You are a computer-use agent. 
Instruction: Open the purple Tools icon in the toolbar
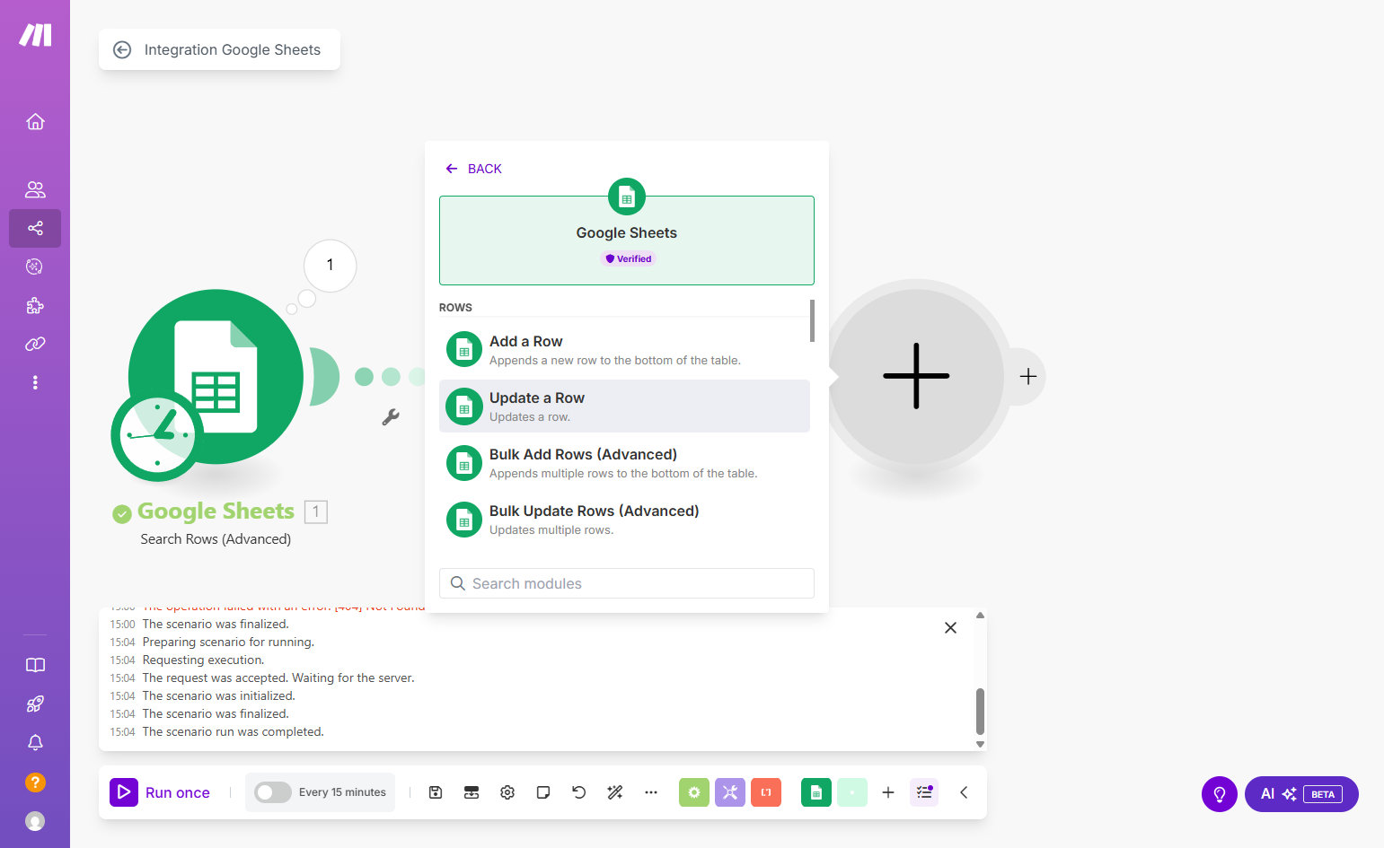tap(730, 792)
